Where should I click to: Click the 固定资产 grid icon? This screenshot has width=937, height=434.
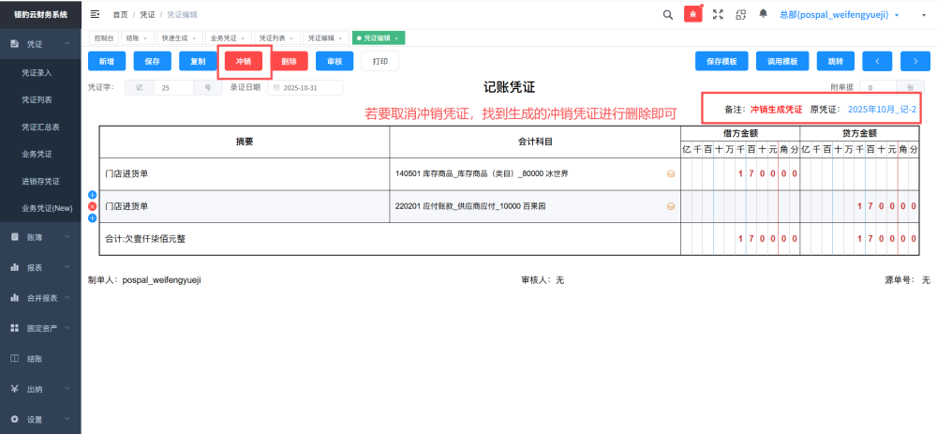(15, 328)
